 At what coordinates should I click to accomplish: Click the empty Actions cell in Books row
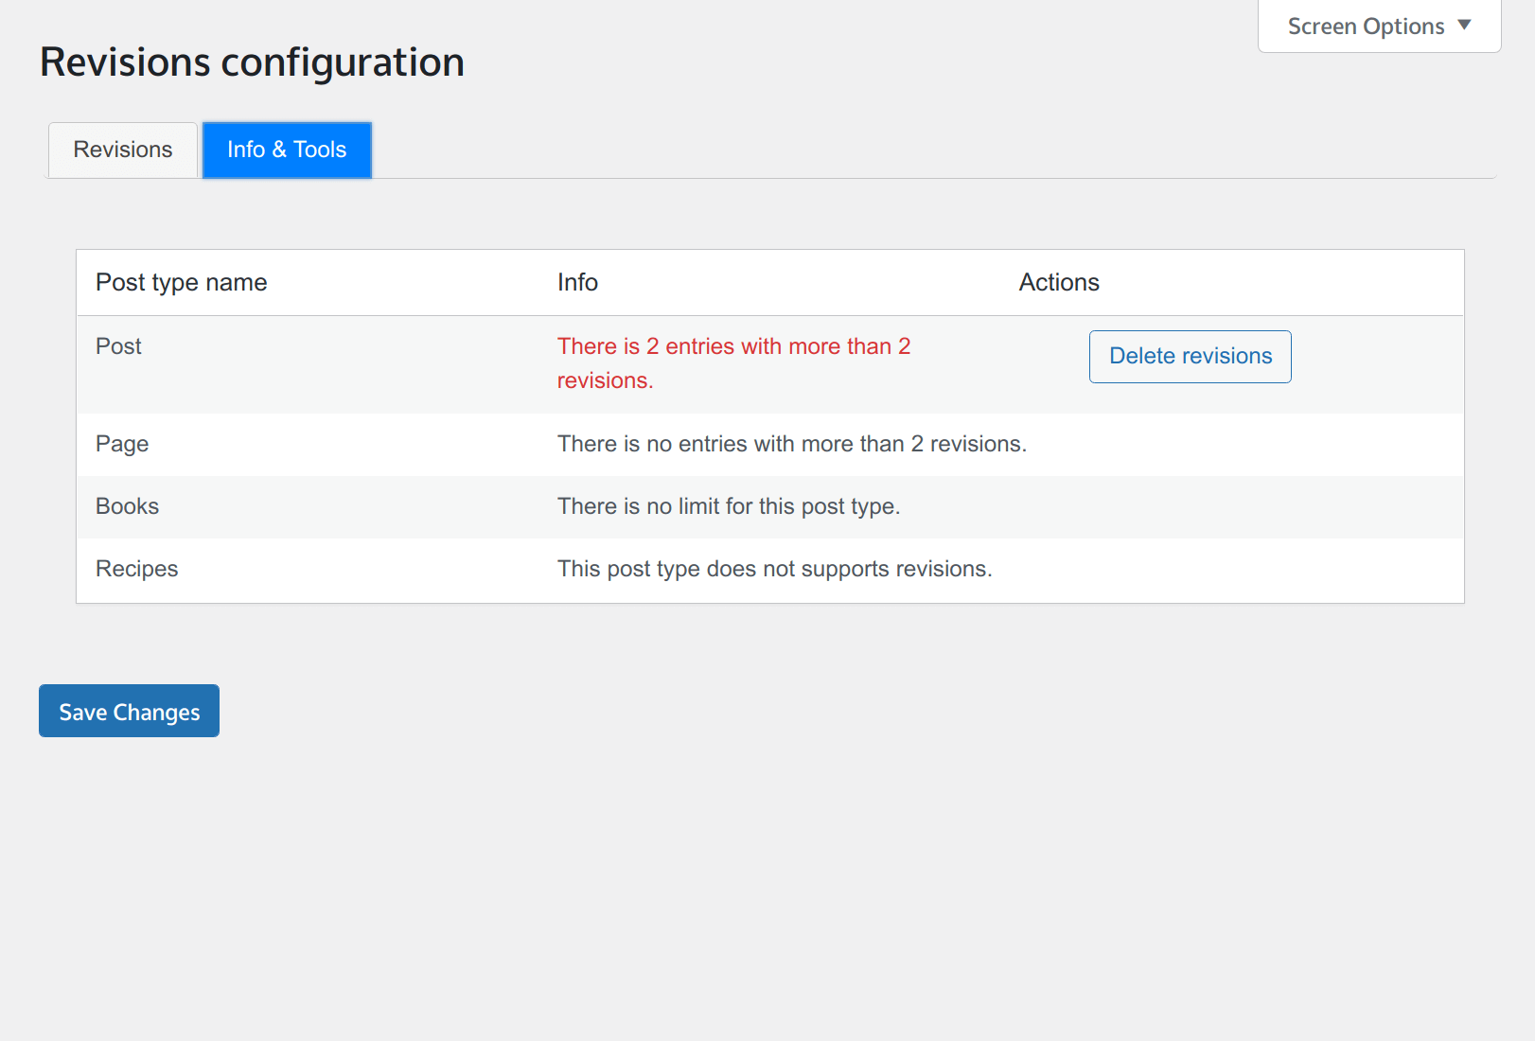pos(1230,506)
